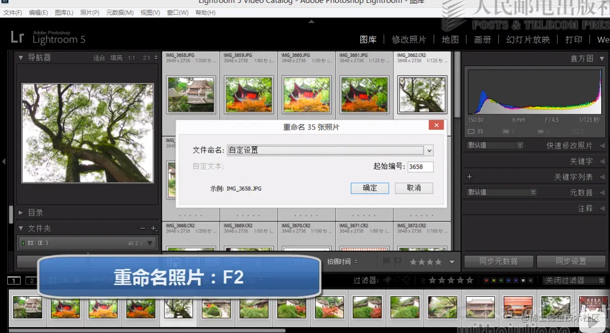
Task: Click the reject flag icon in toolbar
Action: pyautogui.click(x=398, y=262)
